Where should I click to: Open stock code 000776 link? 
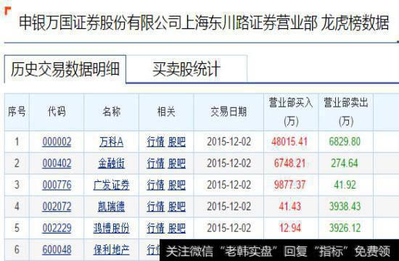(x=57, y=185)
